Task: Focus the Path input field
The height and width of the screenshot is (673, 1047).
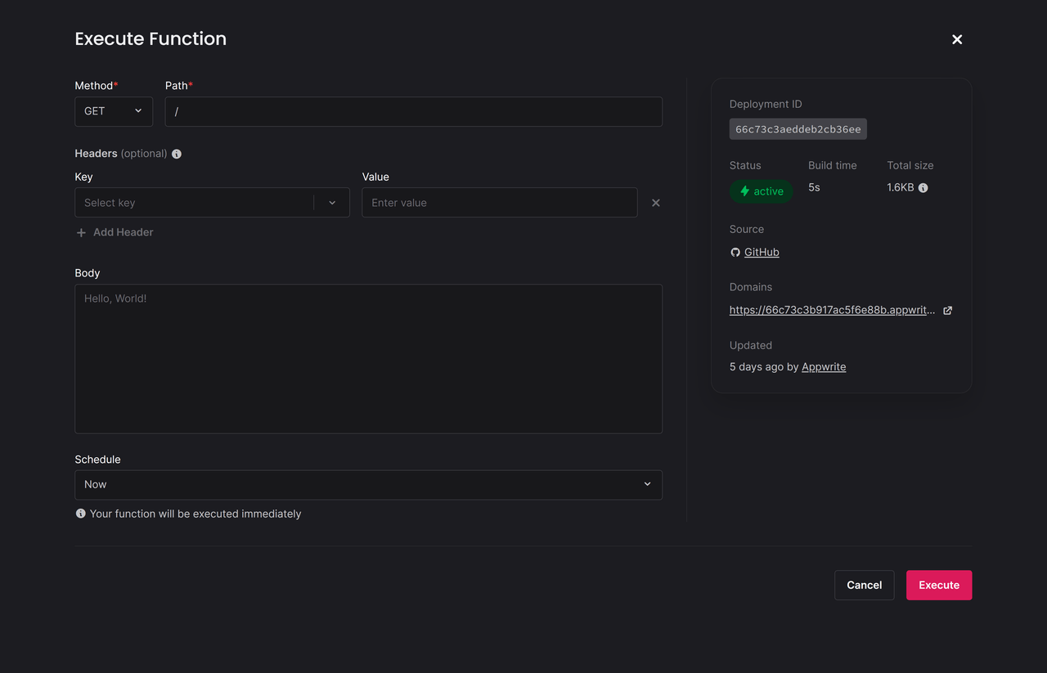Action: coord(413,112)
